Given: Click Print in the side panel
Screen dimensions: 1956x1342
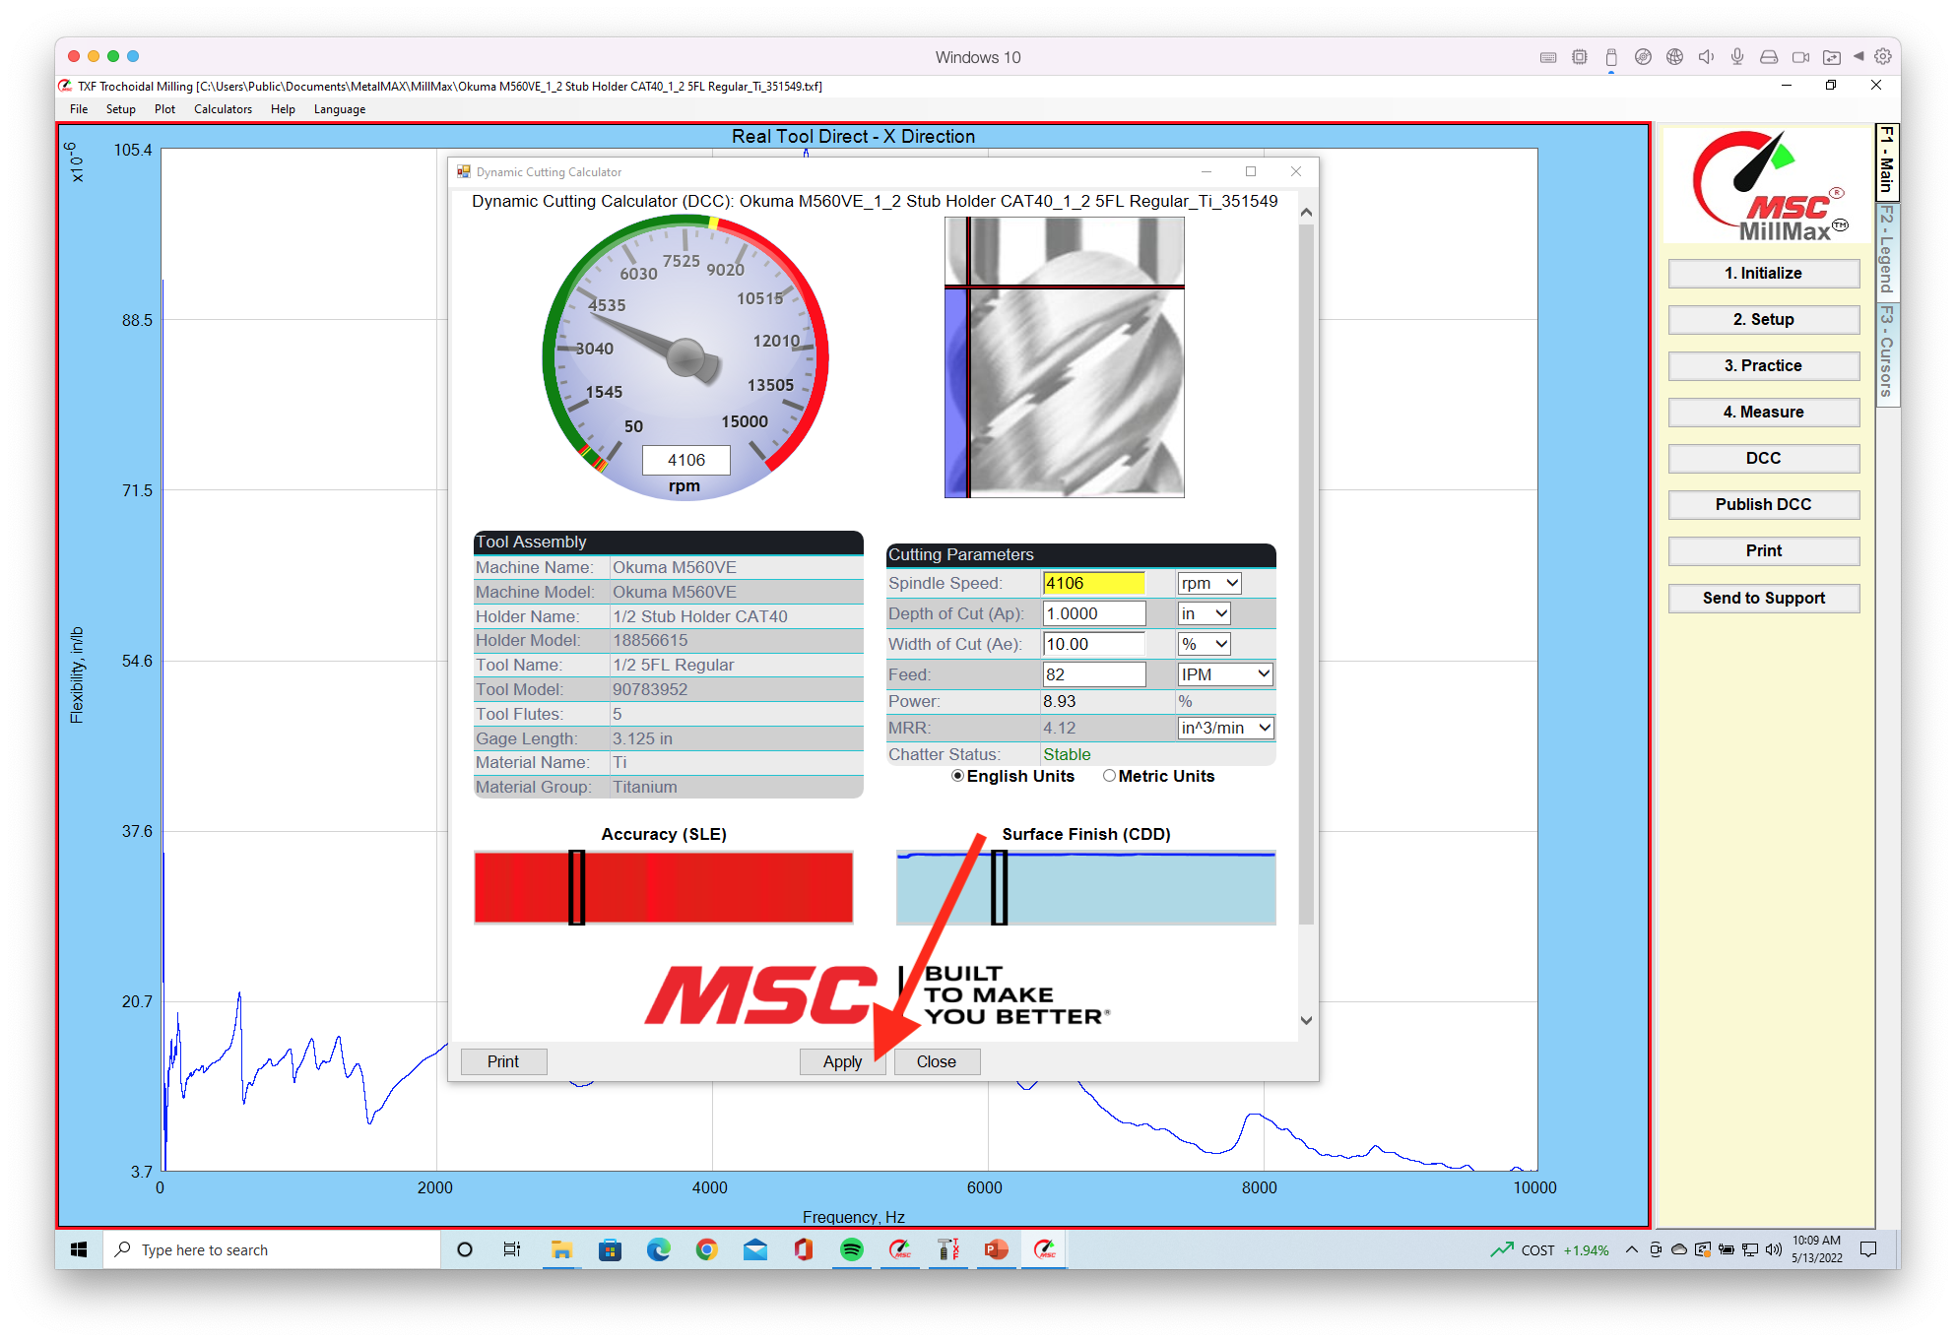Looking at the screenshot, I should pyautogui.click(x=1763, y=550).
